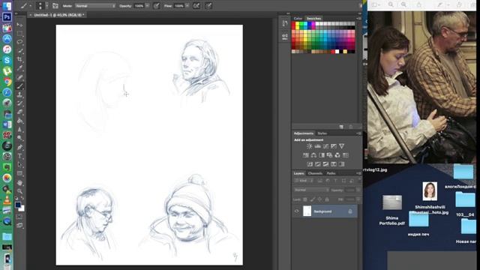Viewport: 480px width, 270px height.
Task: Switch to the Swatches tab
Action: [x=313, y=18]
